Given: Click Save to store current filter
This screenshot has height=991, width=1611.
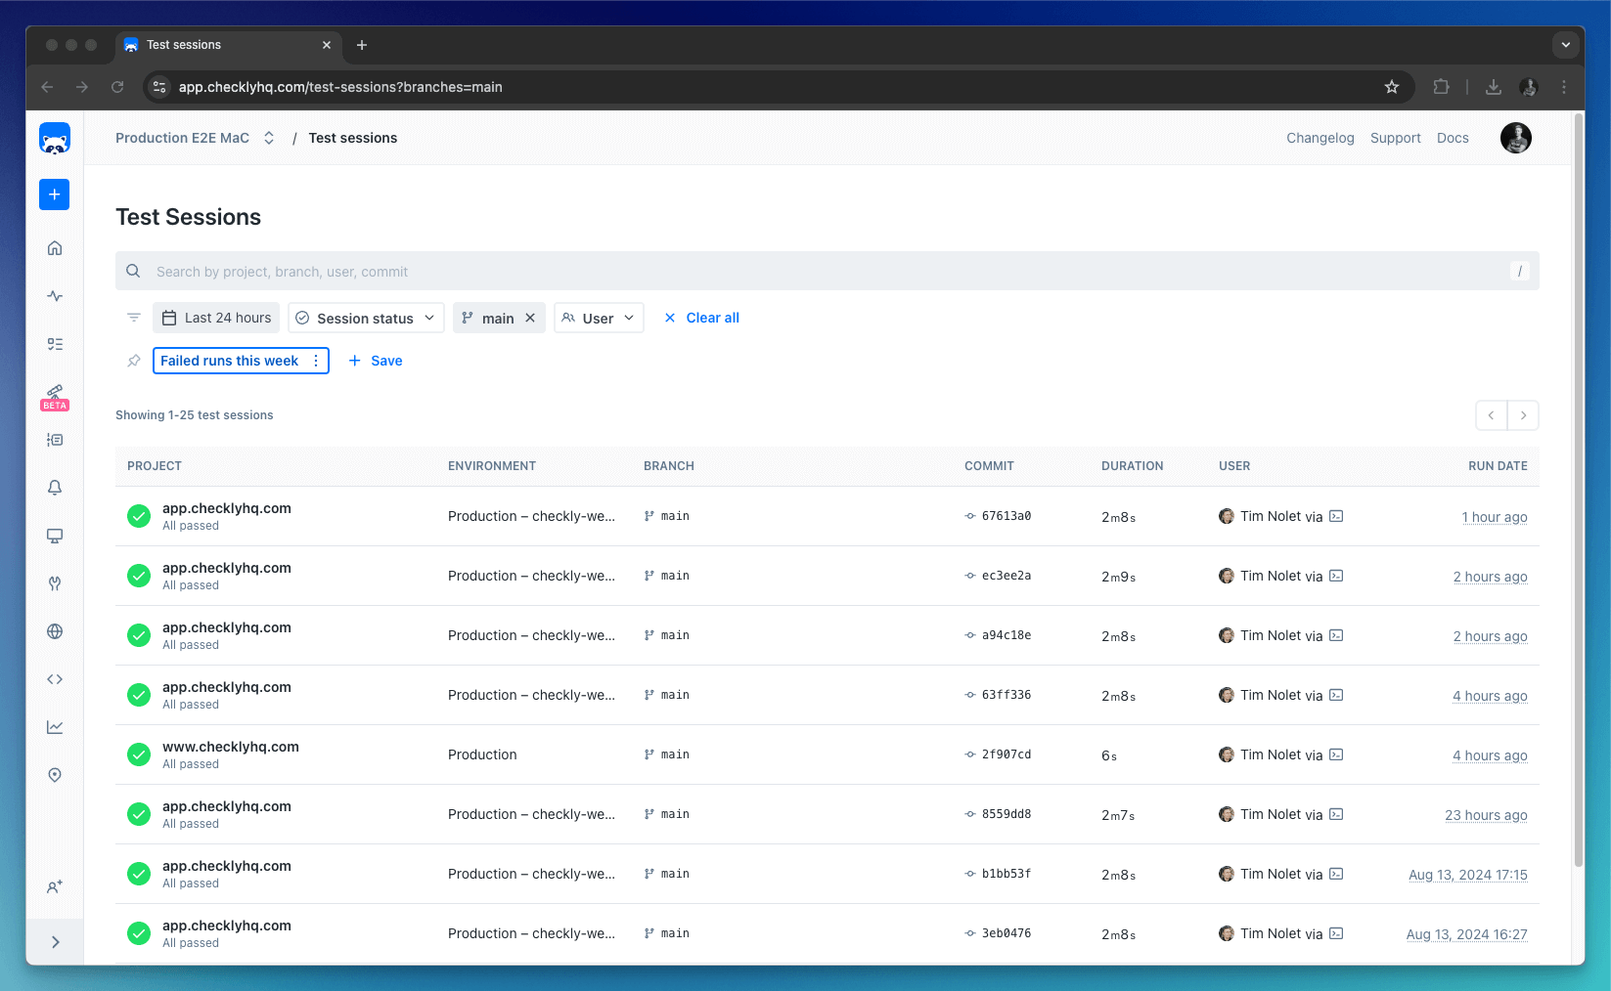Looking at the screenshot, I should 376,361.
